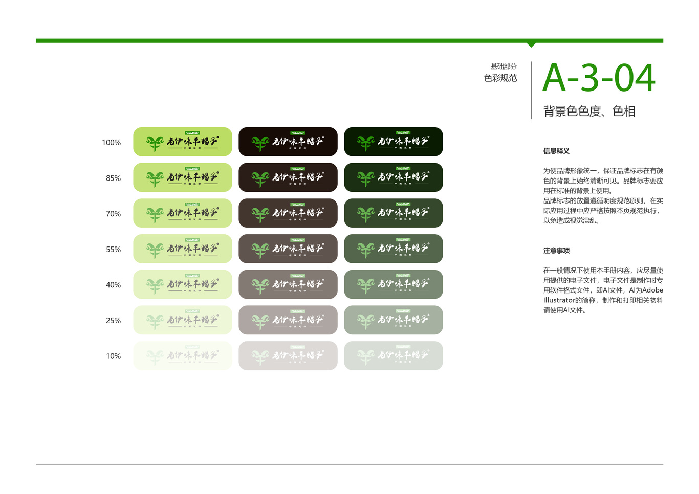Click the dark green logo swatch at 100%

[x=394, y=142]
